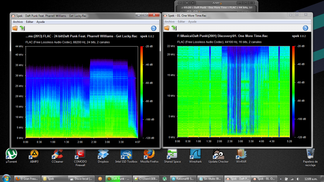Maximize the AIMP3 player window

(246, 3)
